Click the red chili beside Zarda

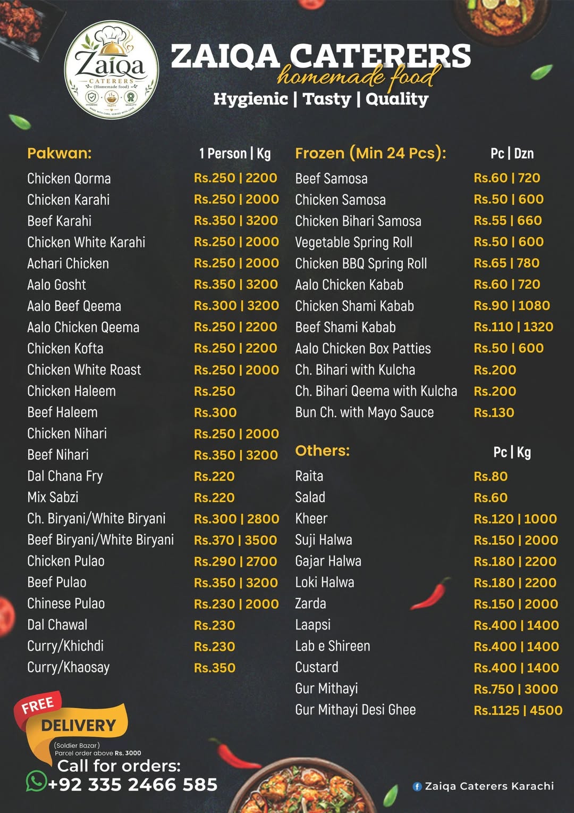click(x=430, y=594)
